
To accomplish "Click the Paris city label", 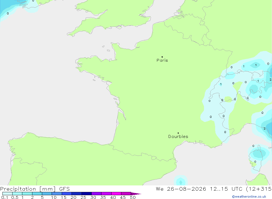I will click(x=162, y=60).
